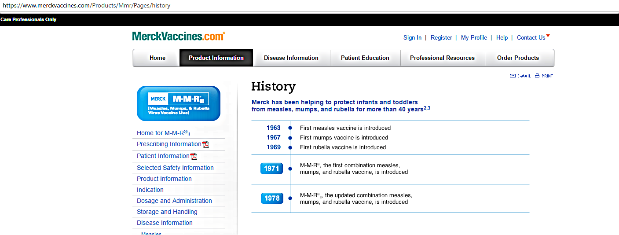Open the PDF icon beside Prescribing Information
The width and height of the screenshot is (619, 235).
coord(205,144)
